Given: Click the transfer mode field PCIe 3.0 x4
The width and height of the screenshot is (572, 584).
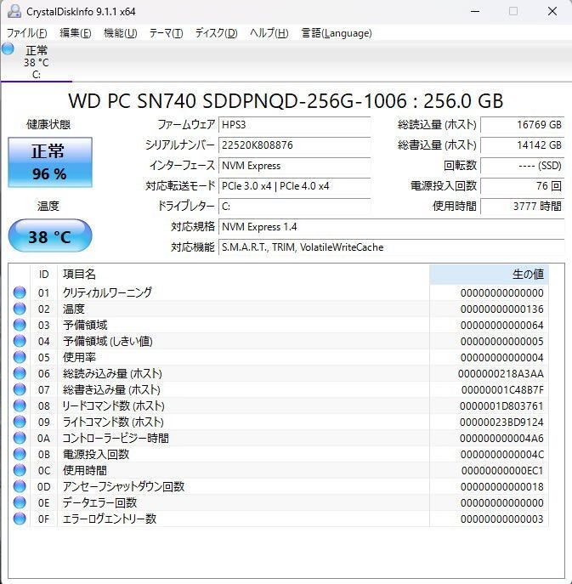Looking at the screenshot, I should 294,186.
